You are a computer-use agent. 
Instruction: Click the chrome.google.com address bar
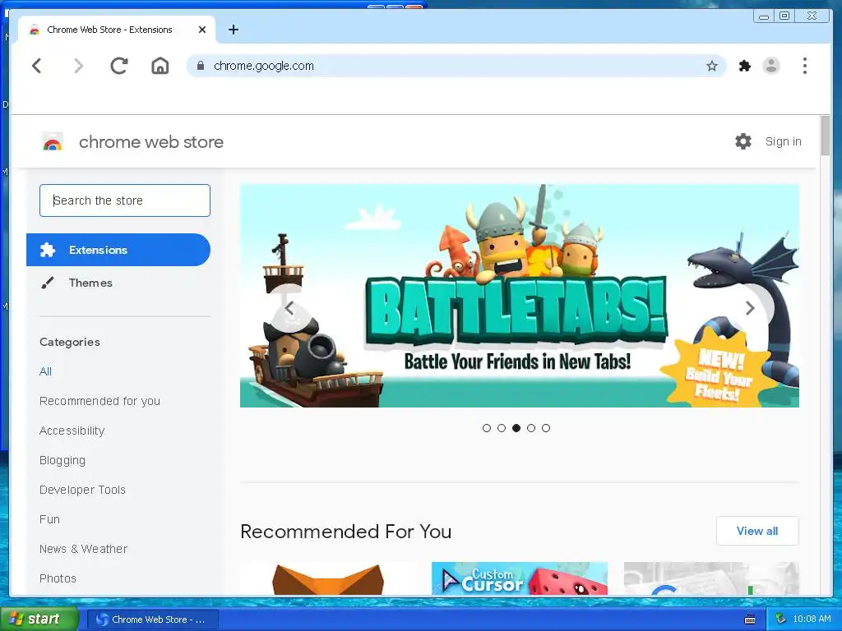pyautogui.click(x=456, y=66)
